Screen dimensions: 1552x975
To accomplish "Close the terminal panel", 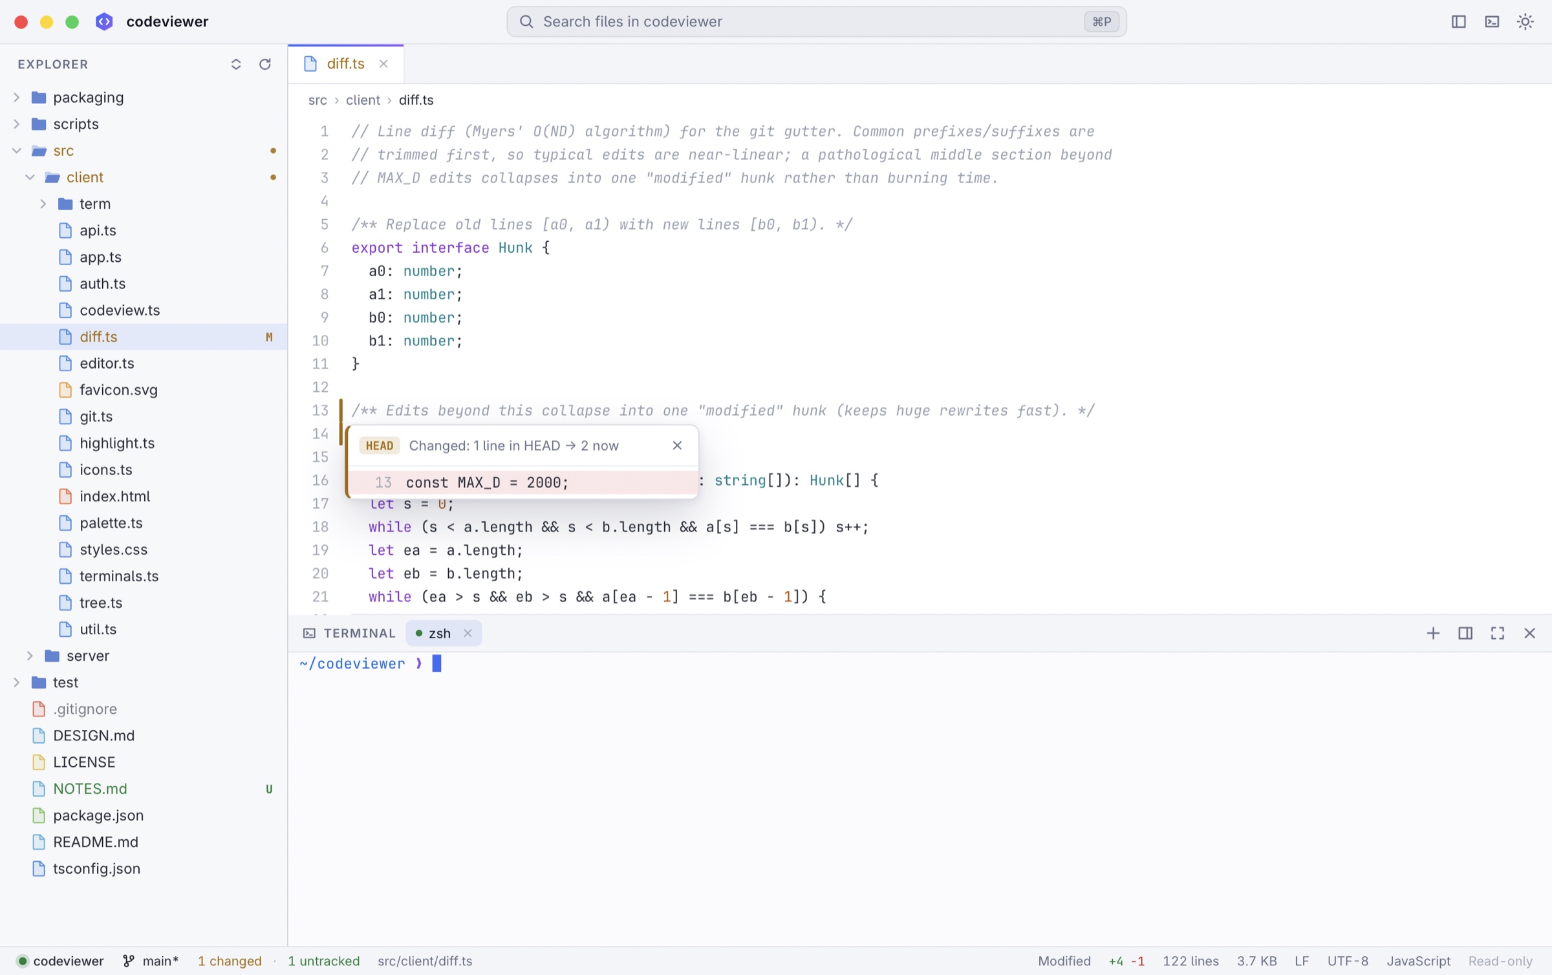I will 1529,633.
